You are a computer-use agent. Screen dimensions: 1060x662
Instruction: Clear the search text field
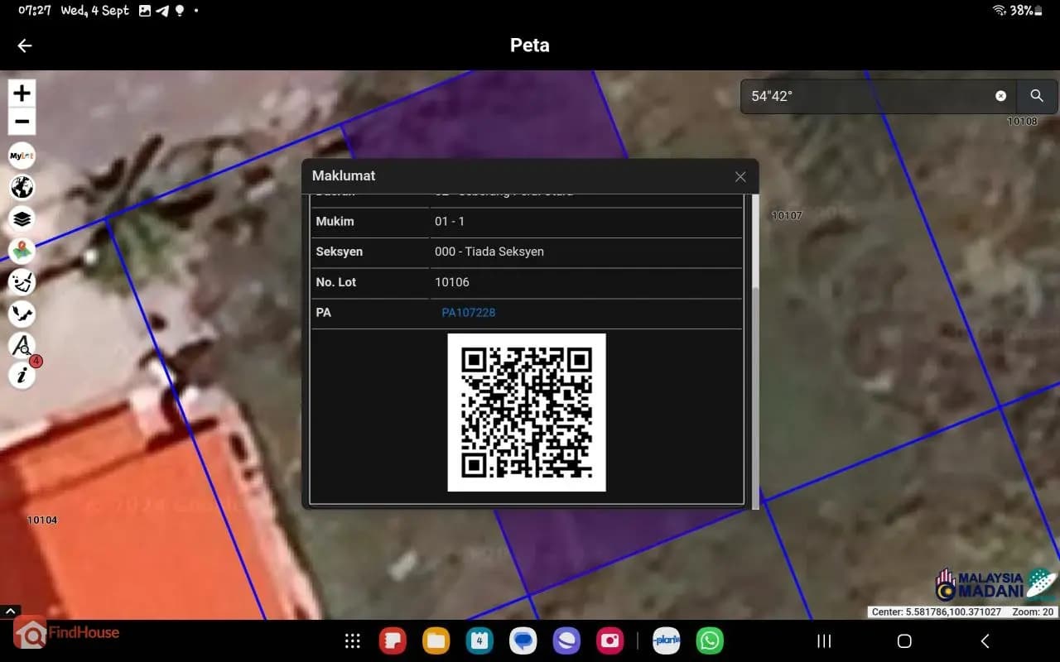pos(1000,96)
